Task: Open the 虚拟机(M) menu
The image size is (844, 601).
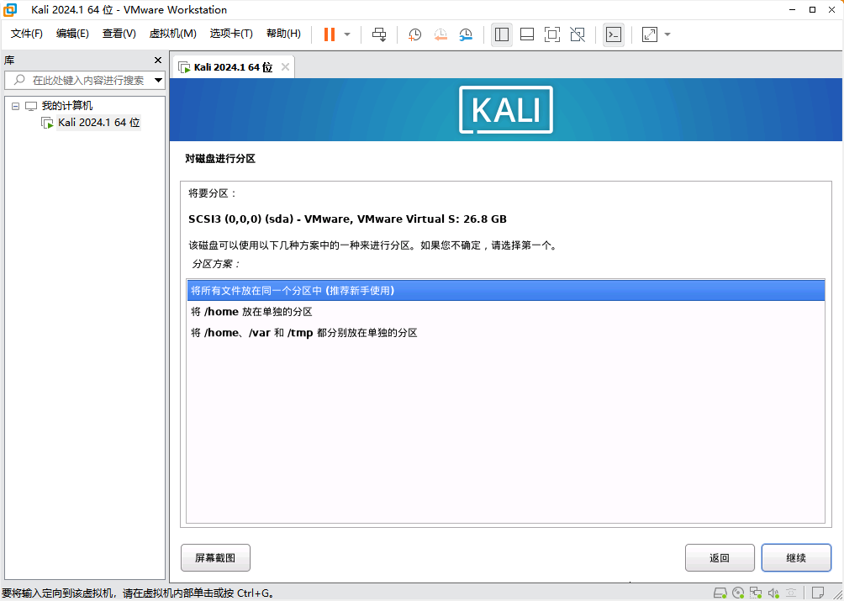Action: (172, 34)
